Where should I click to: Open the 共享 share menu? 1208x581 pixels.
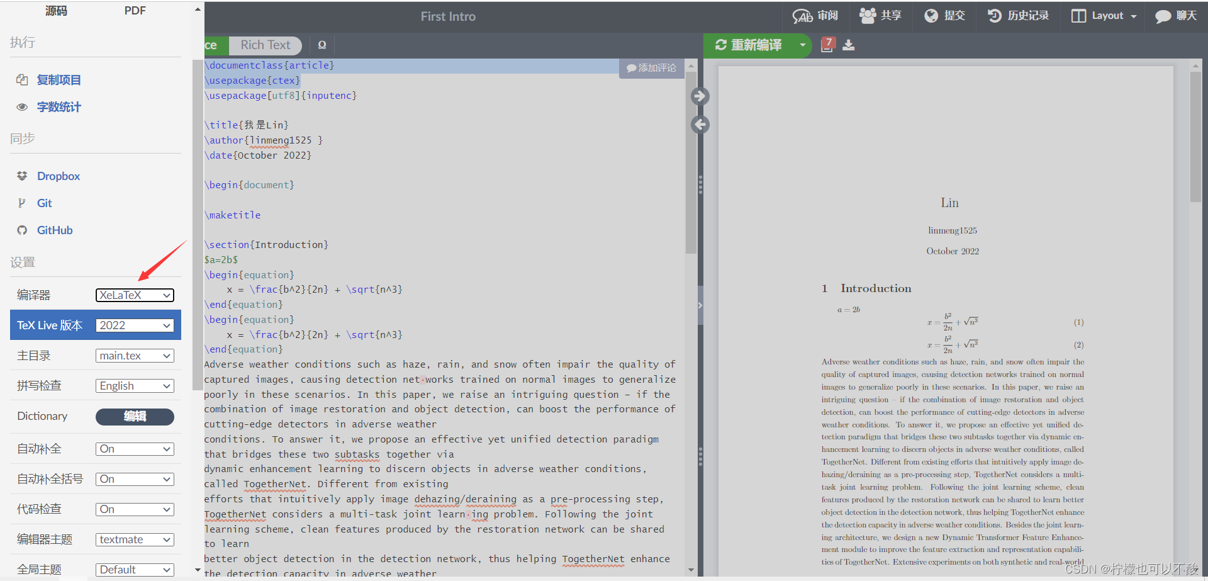pos(880,16)
